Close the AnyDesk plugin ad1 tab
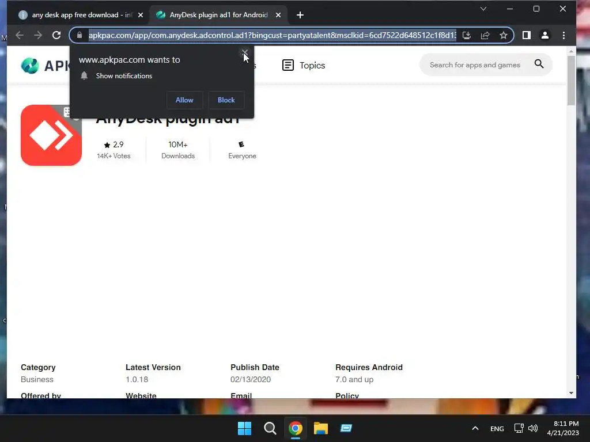590x442 pixels. [x=278, y=15]
